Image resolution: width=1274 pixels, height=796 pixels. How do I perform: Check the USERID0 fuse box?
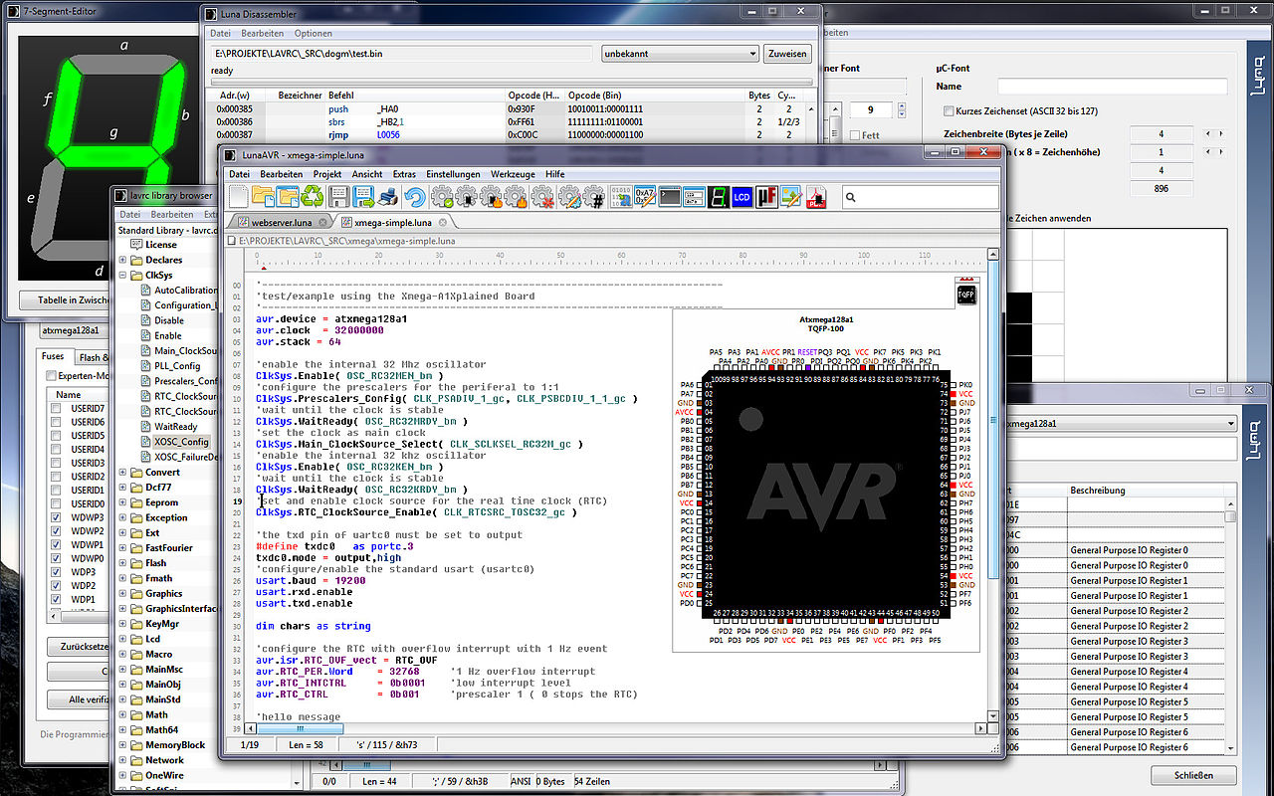(56, 503)
